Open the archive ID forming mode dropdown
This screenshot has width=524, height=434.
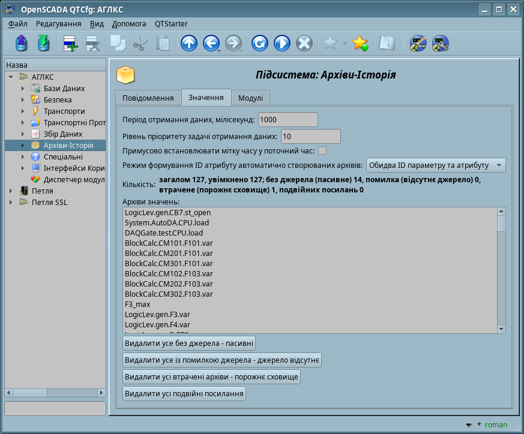point(436,165)
